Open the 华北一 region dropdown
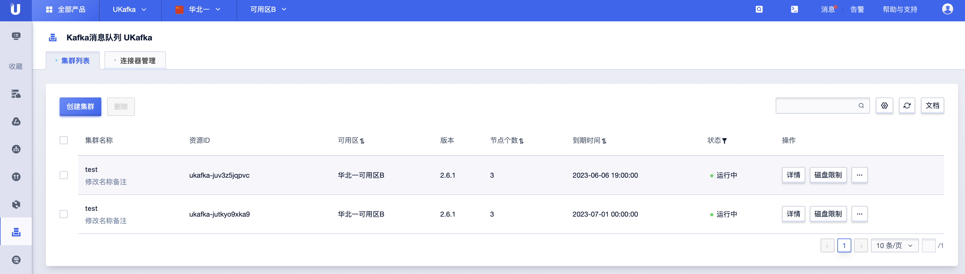Screen dimensions: 965x274 coord(199,9)
